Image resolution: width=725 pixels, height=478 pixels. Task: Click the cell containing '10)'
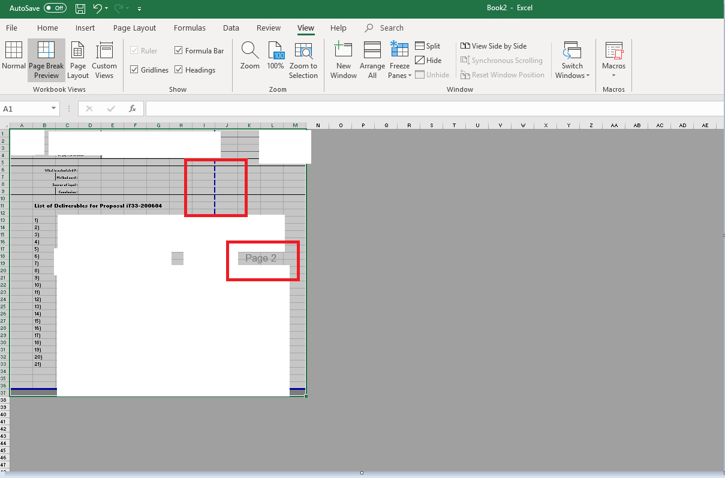[x=37, y=285]
